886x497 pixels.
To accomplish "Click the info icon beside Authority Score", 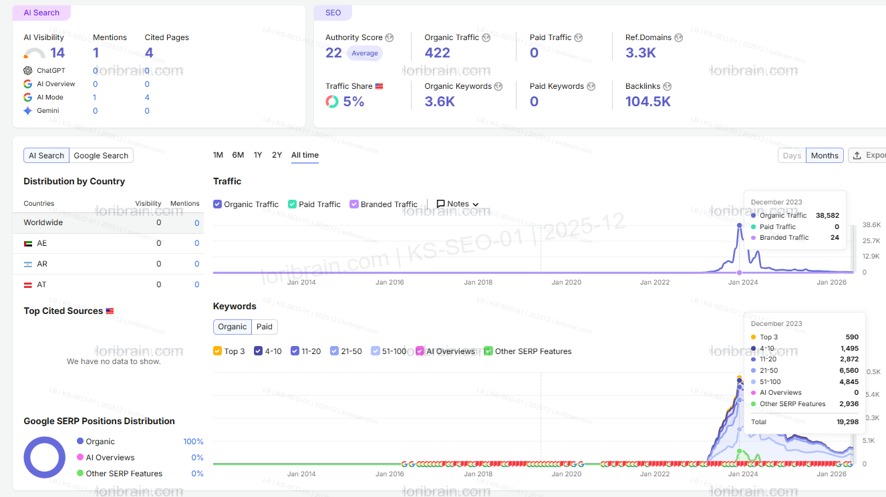I will (x=390, y=38).
